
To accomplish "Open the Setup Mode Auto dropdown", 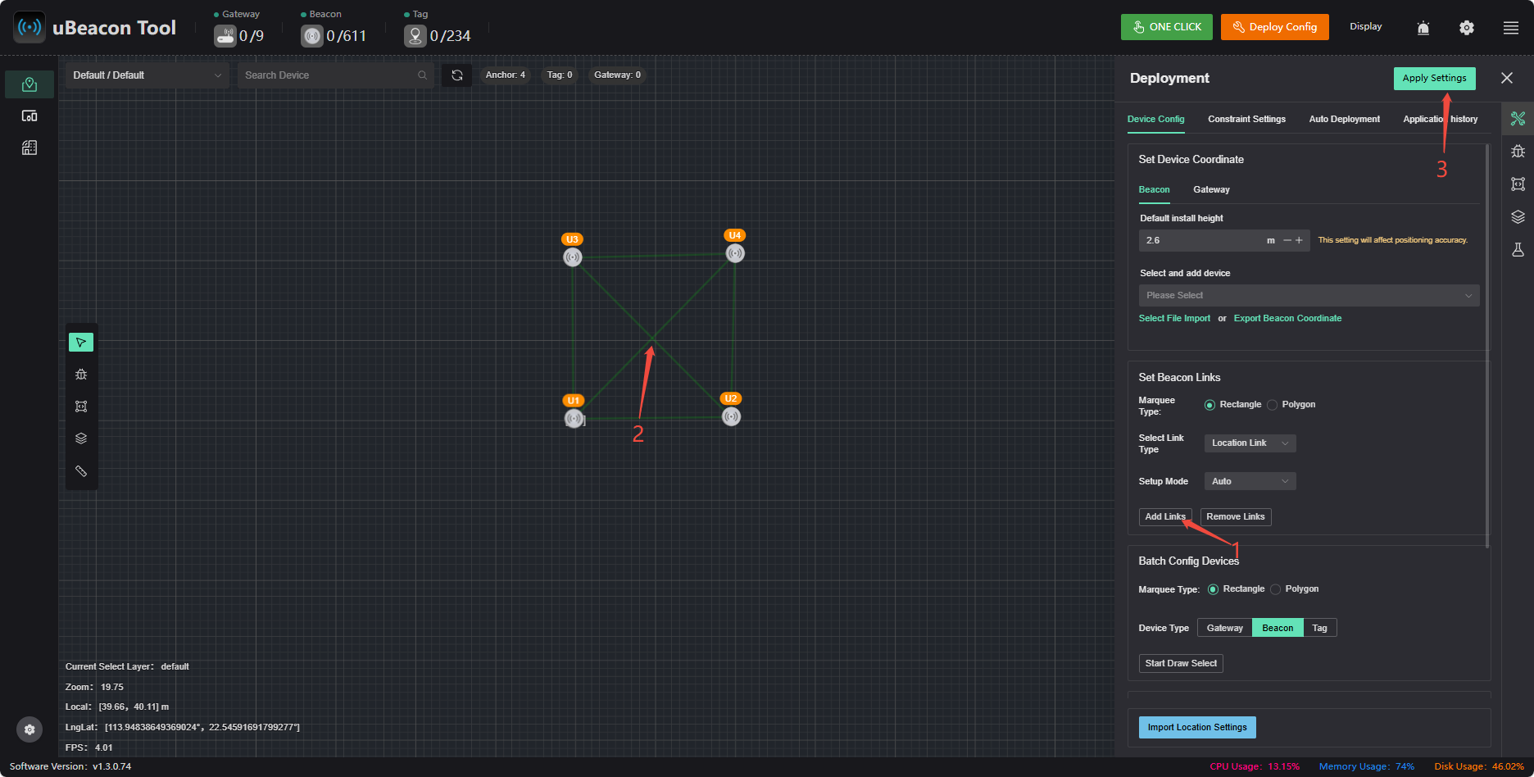I will pos(1250,481).
